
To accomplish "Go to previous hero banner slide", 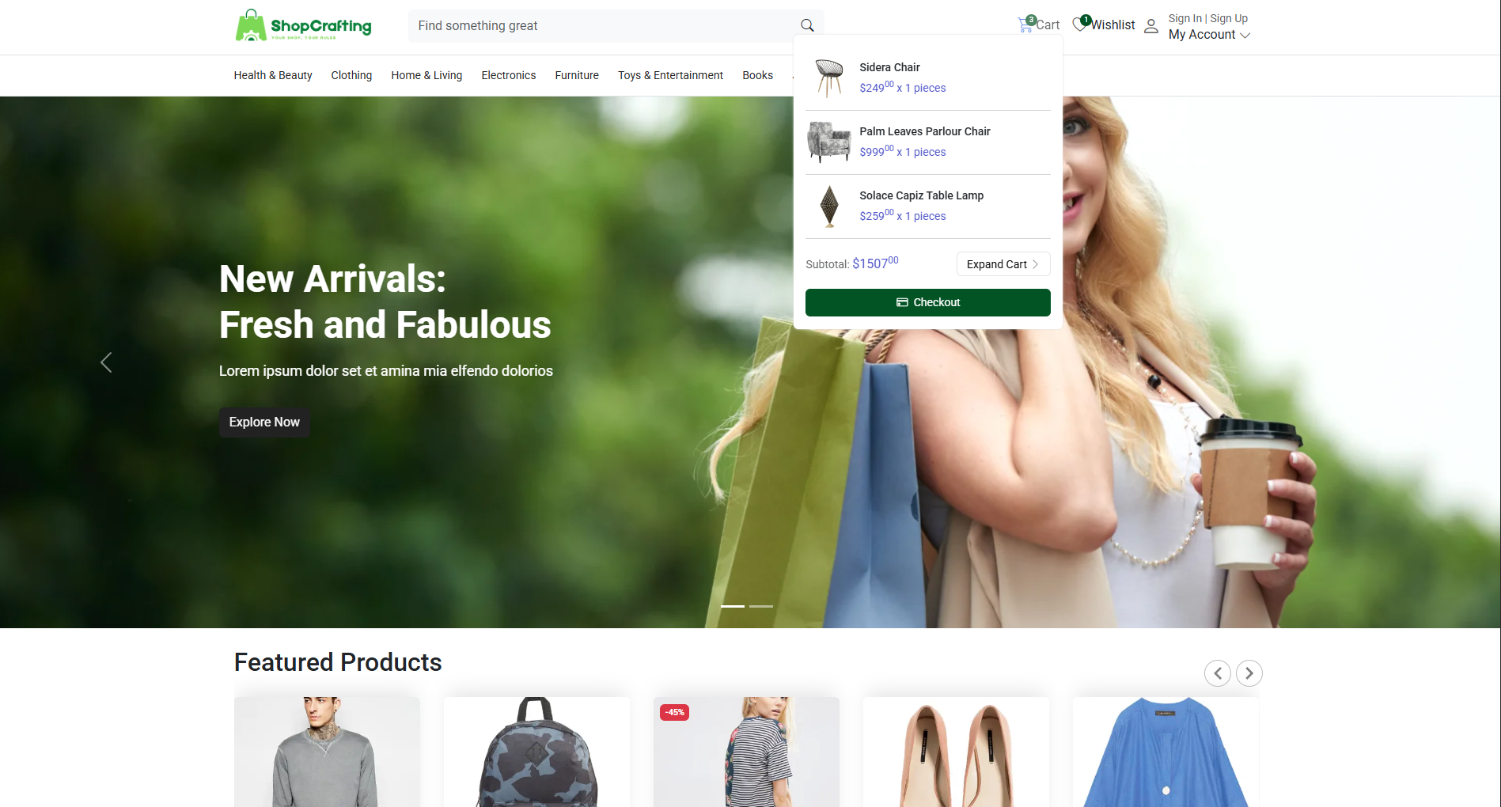I will [x=106, y=362].
